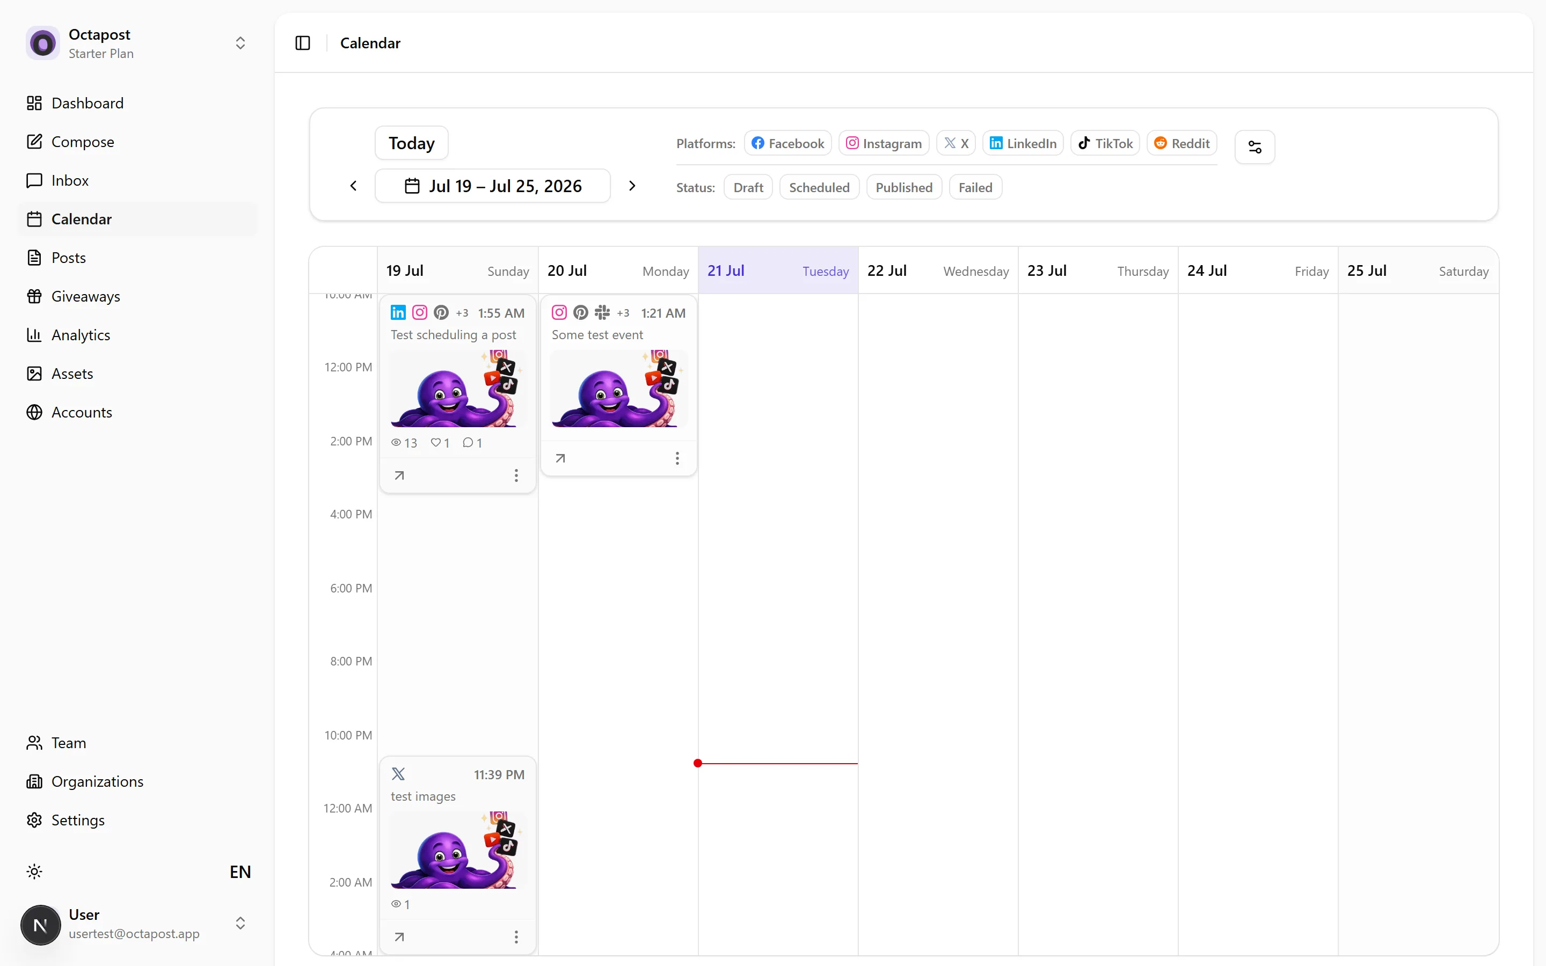Open the Some test event link arrow
The width and height of the screenshot is (1546, 966).
pos(560,458)
